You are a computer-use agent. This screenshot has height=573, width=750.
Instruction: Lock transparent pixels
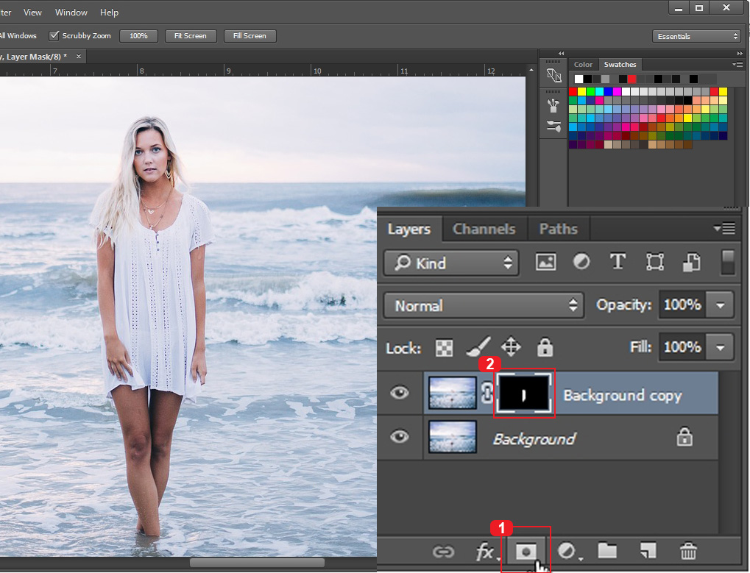pyautogui.click(x=445, y=348)
